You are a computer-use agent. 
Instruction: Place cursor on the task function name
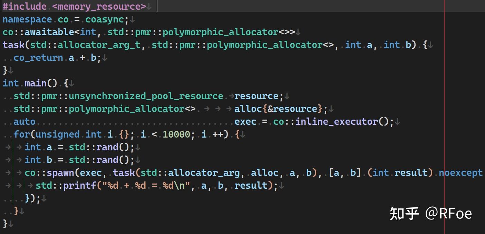(13, 45)
